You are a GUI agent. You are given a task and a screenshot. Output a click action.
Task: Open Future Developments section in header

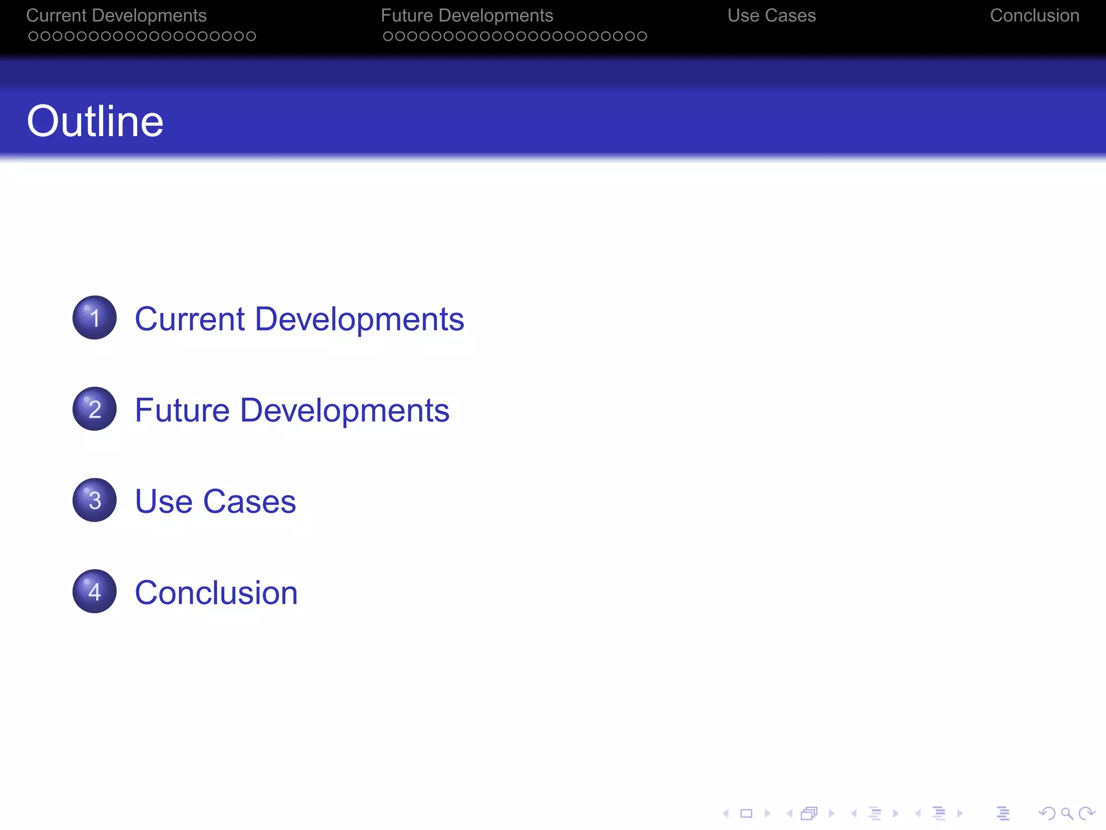(x=467, y=16)
